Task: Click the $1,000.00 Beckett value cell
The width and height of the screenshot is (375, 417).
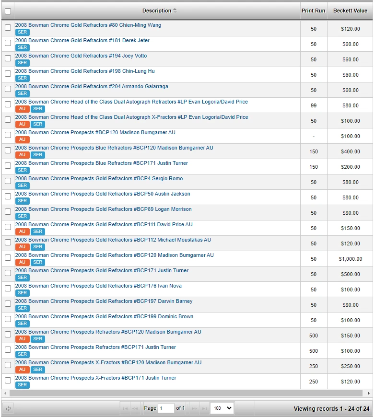Action: 350,259
